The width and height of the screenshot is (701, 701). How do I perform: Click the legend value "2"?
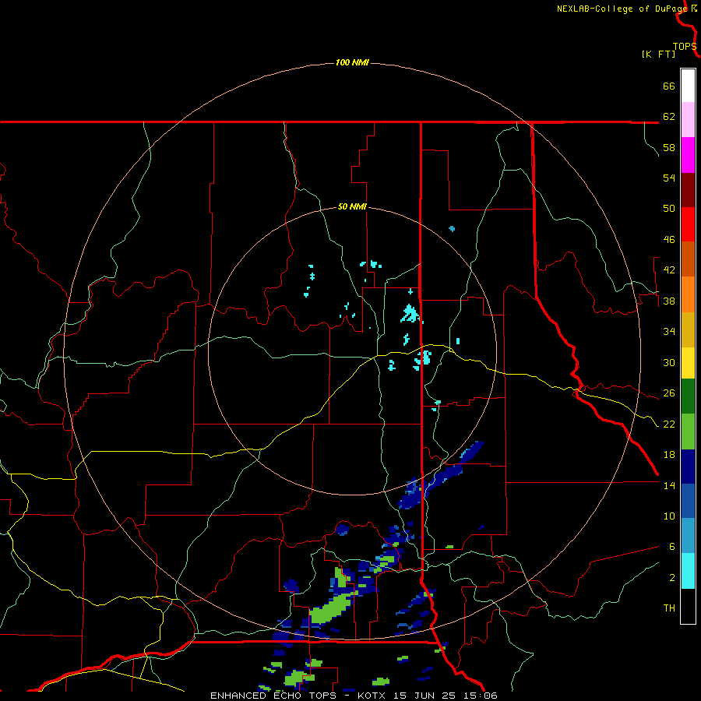(x=671, y=578)
